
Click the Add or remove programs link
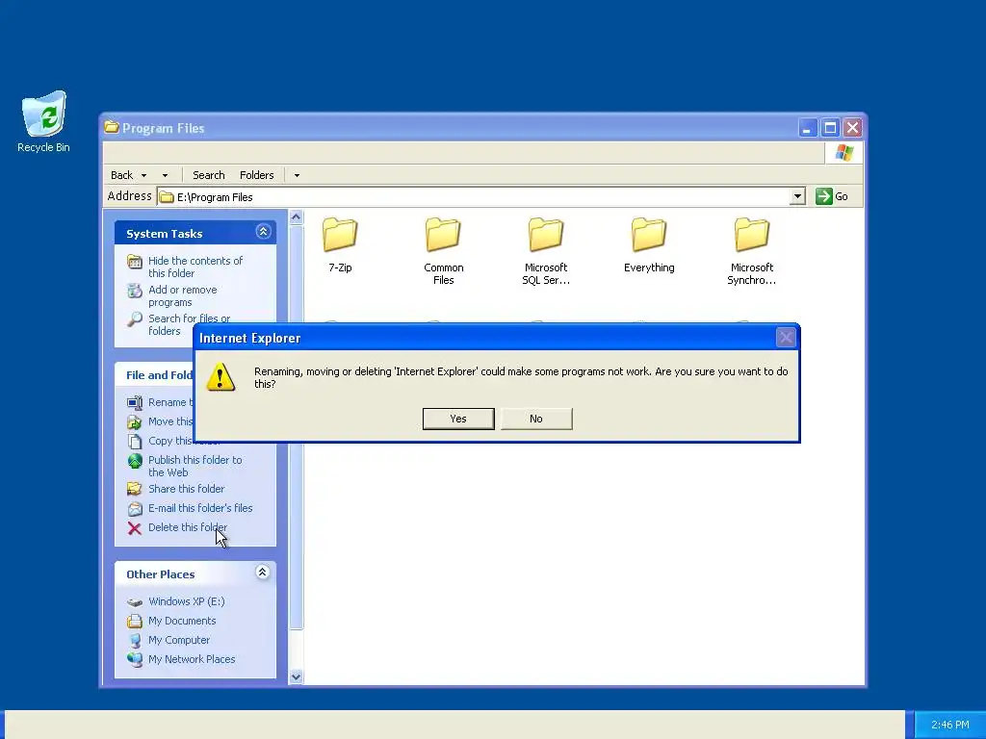pyautogui.click(x=182, y=296)
